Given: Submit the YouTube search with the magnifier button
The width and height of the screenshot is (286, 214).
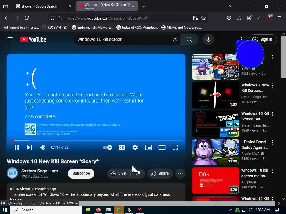Looking at the screenshot, I should click(189, 39).
